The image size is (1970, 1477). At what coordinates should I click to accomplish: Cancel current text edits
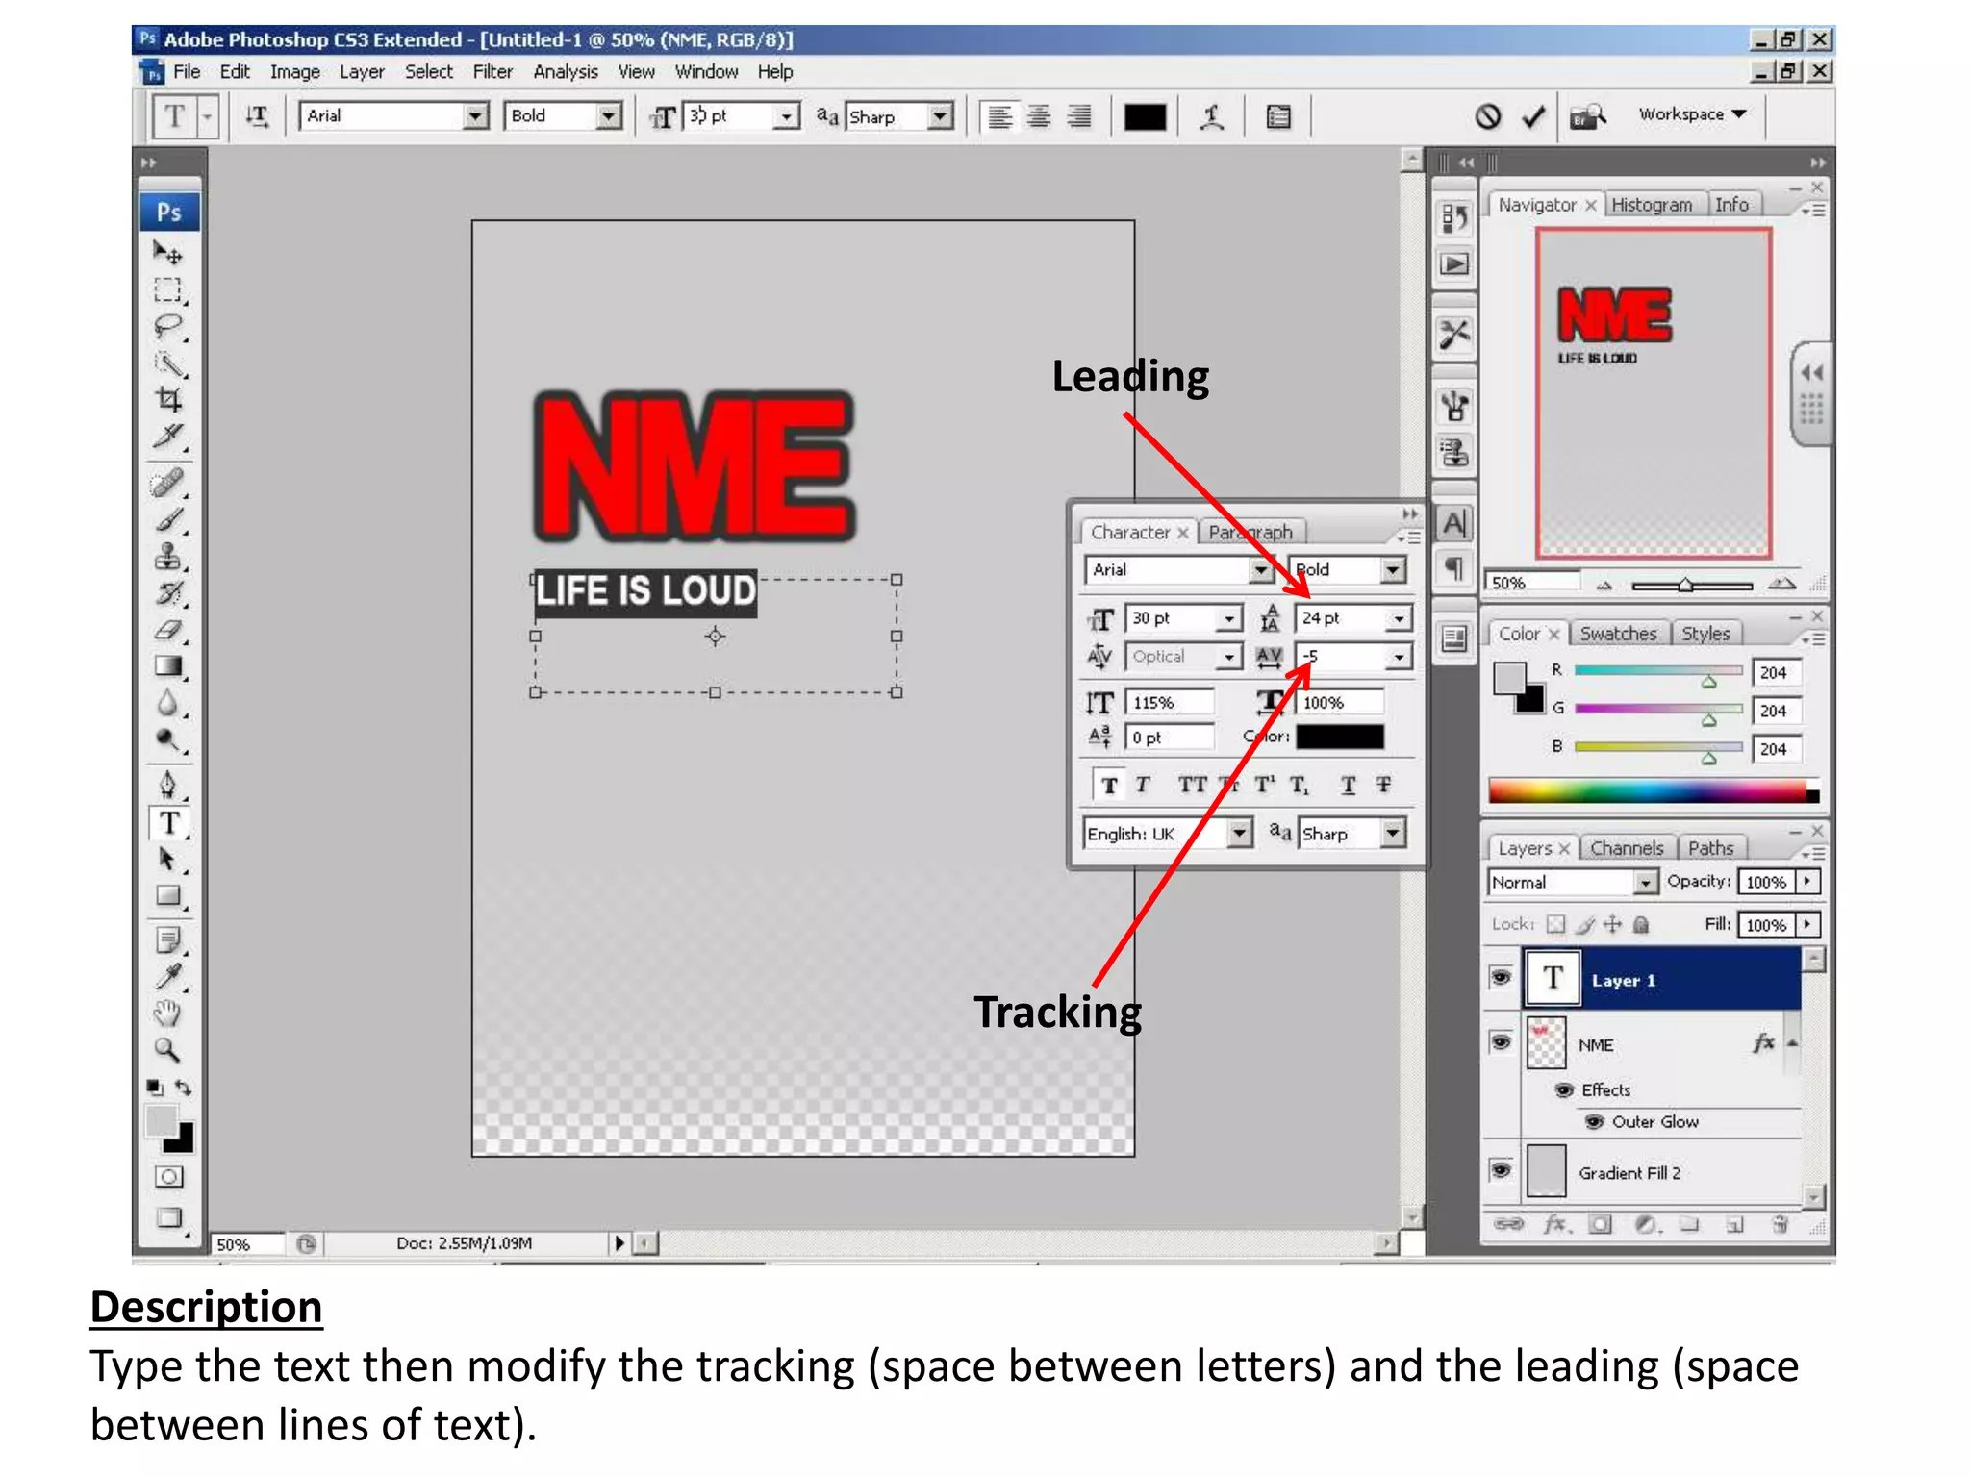1487,116
